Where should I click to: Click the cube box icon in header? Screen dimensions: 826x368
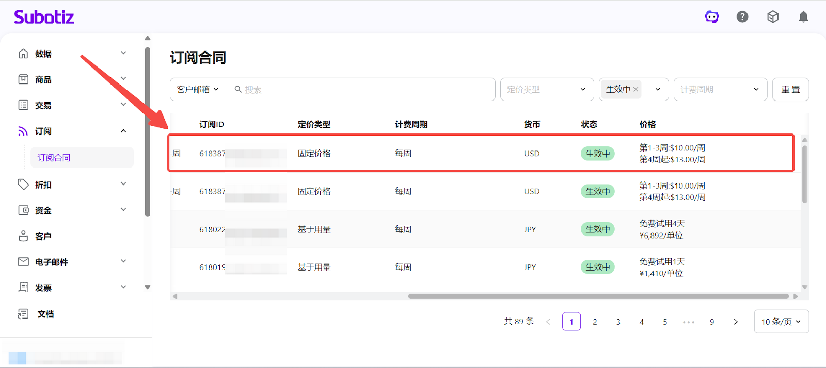773,17
